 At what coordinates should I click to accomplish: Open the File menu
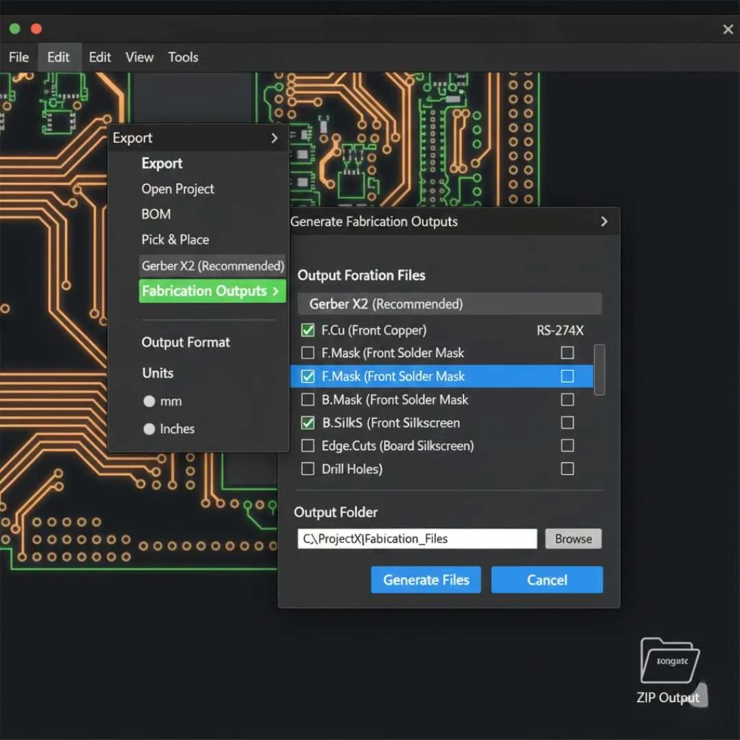tap(18, 57)
